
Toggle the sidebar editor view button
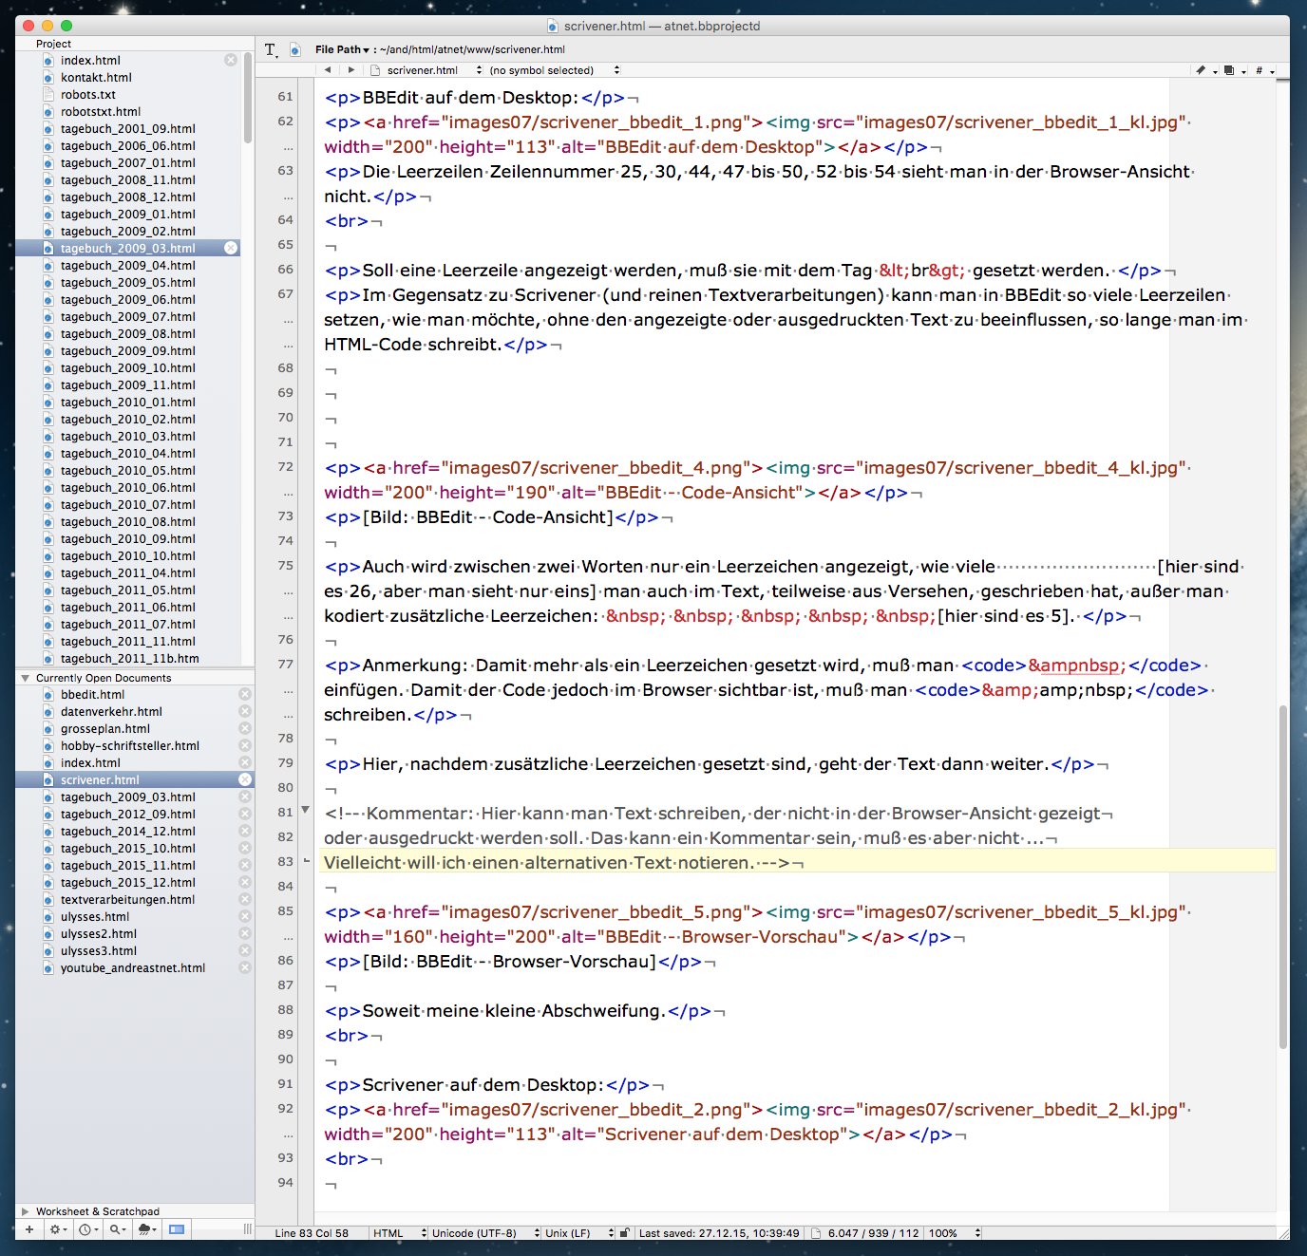tap(177, 1229)
